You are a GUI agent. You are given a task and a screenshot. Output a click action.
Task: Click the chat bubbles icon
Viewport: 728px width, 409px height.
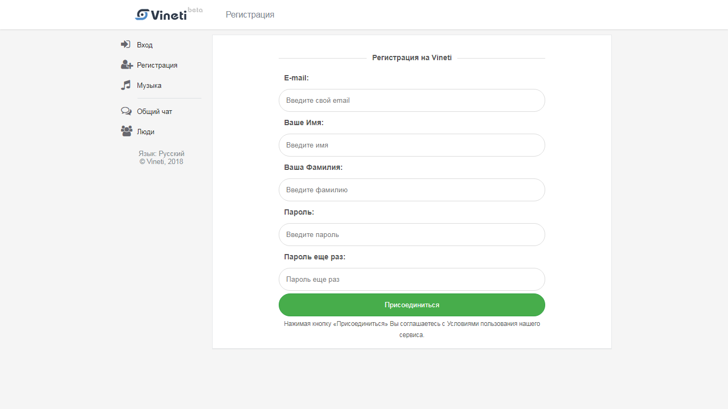pyautogui.click(x=126, y=111)
